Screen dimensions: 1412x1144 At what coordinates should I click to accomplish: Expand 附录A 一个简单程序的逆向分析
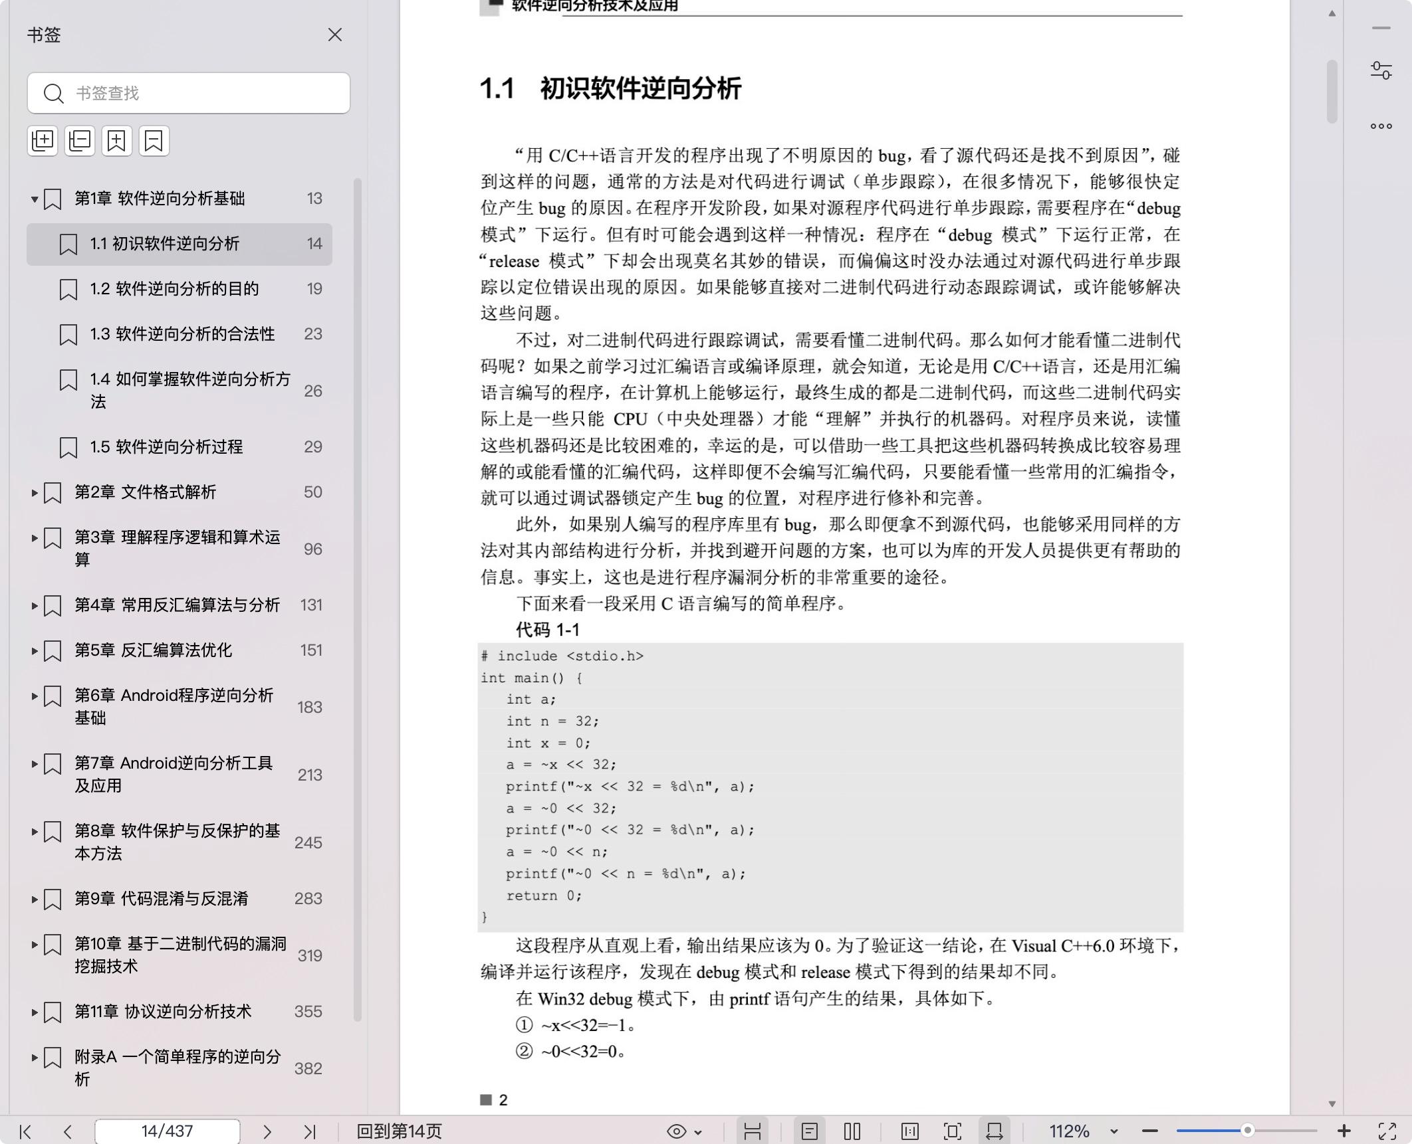pos(34,1057)
